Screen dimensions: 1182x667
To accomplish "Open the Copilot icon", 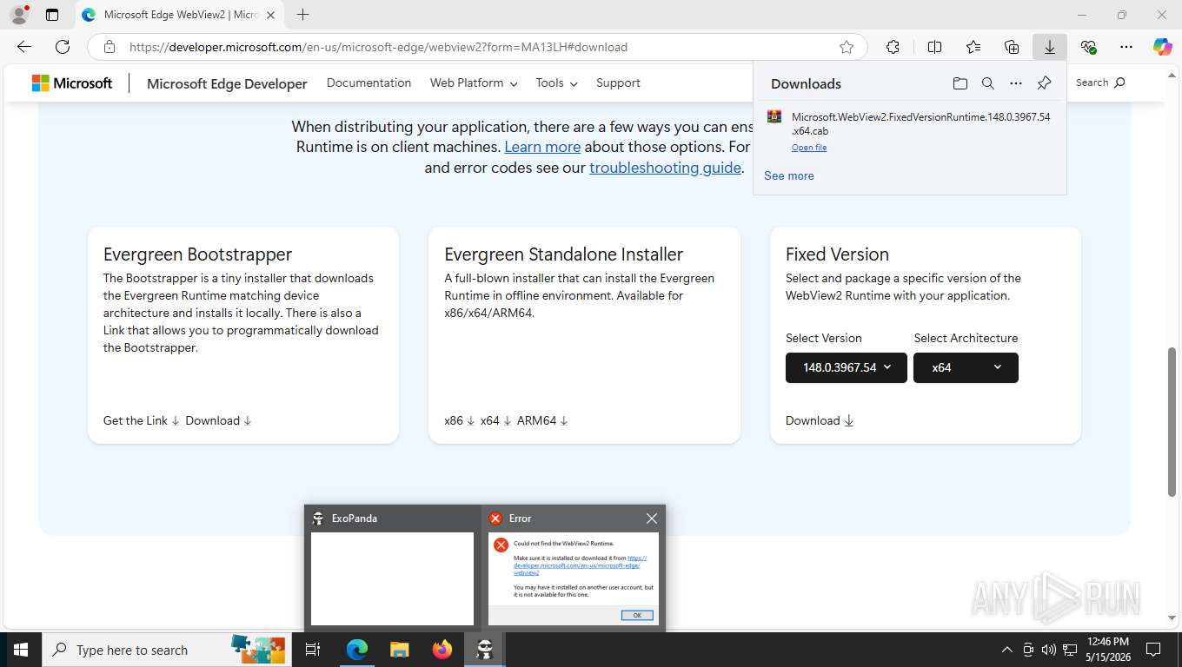I will point(1163,47).
